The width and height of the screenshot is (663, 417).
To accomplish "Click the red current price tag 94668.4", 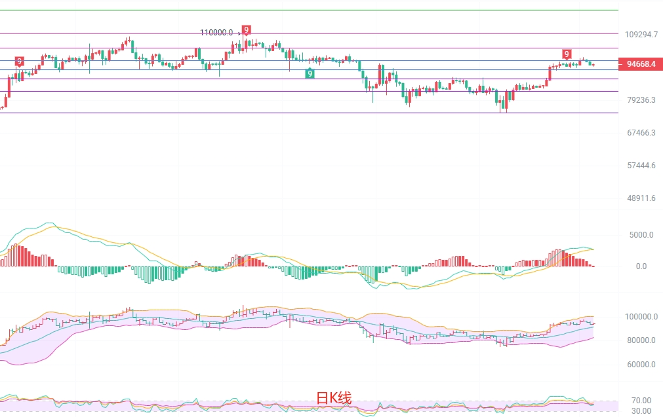I will pos(641,63).
